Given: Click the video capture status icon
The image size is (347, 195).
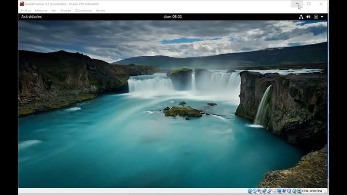Looking at the screenshot, I should tap(284, 191).
